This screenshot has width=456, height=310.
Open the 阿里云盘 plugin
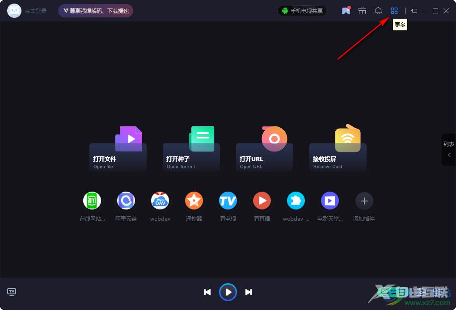(126, 201)
